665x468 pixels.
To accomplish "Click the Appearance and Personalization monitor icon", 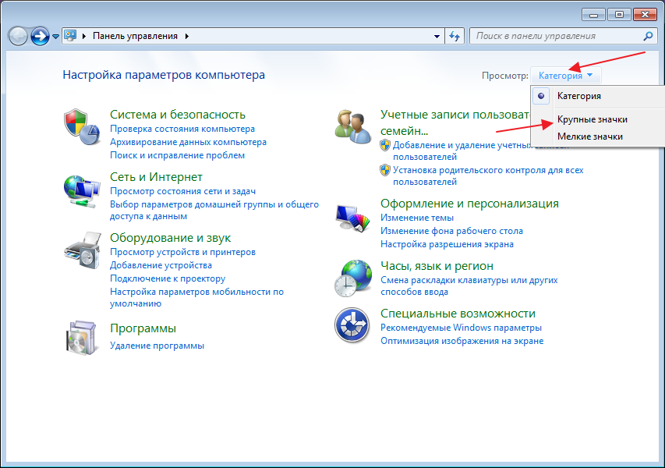I will pos(352,218).
